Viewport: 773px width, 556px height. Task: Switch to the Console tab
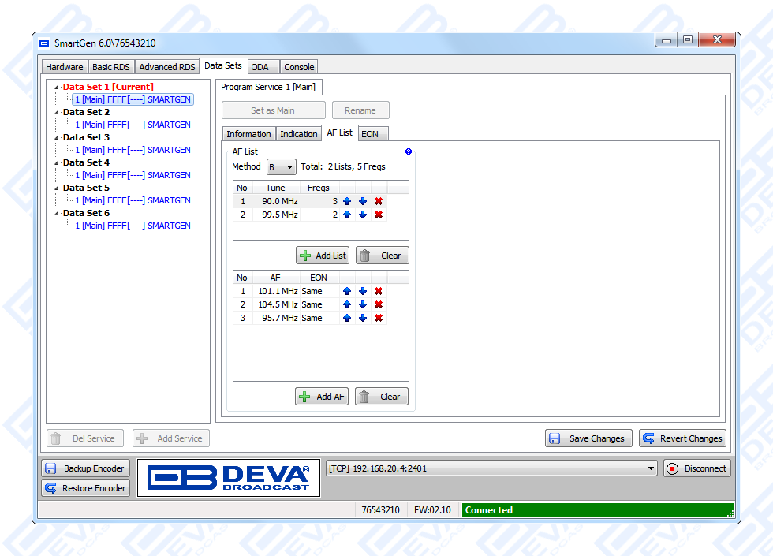click(x=299, y=67)
